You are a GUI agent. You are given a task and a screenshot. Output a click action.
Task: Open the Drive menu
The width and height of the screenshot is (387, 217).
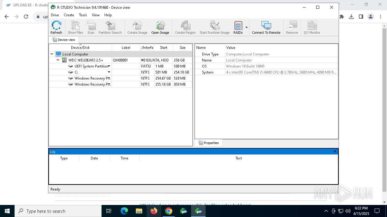pos(55,15)
